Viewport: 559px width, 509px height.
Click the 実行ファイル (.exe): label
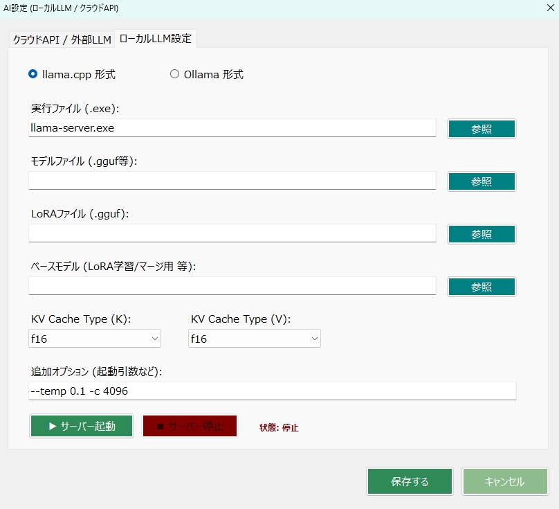[75, 109]
